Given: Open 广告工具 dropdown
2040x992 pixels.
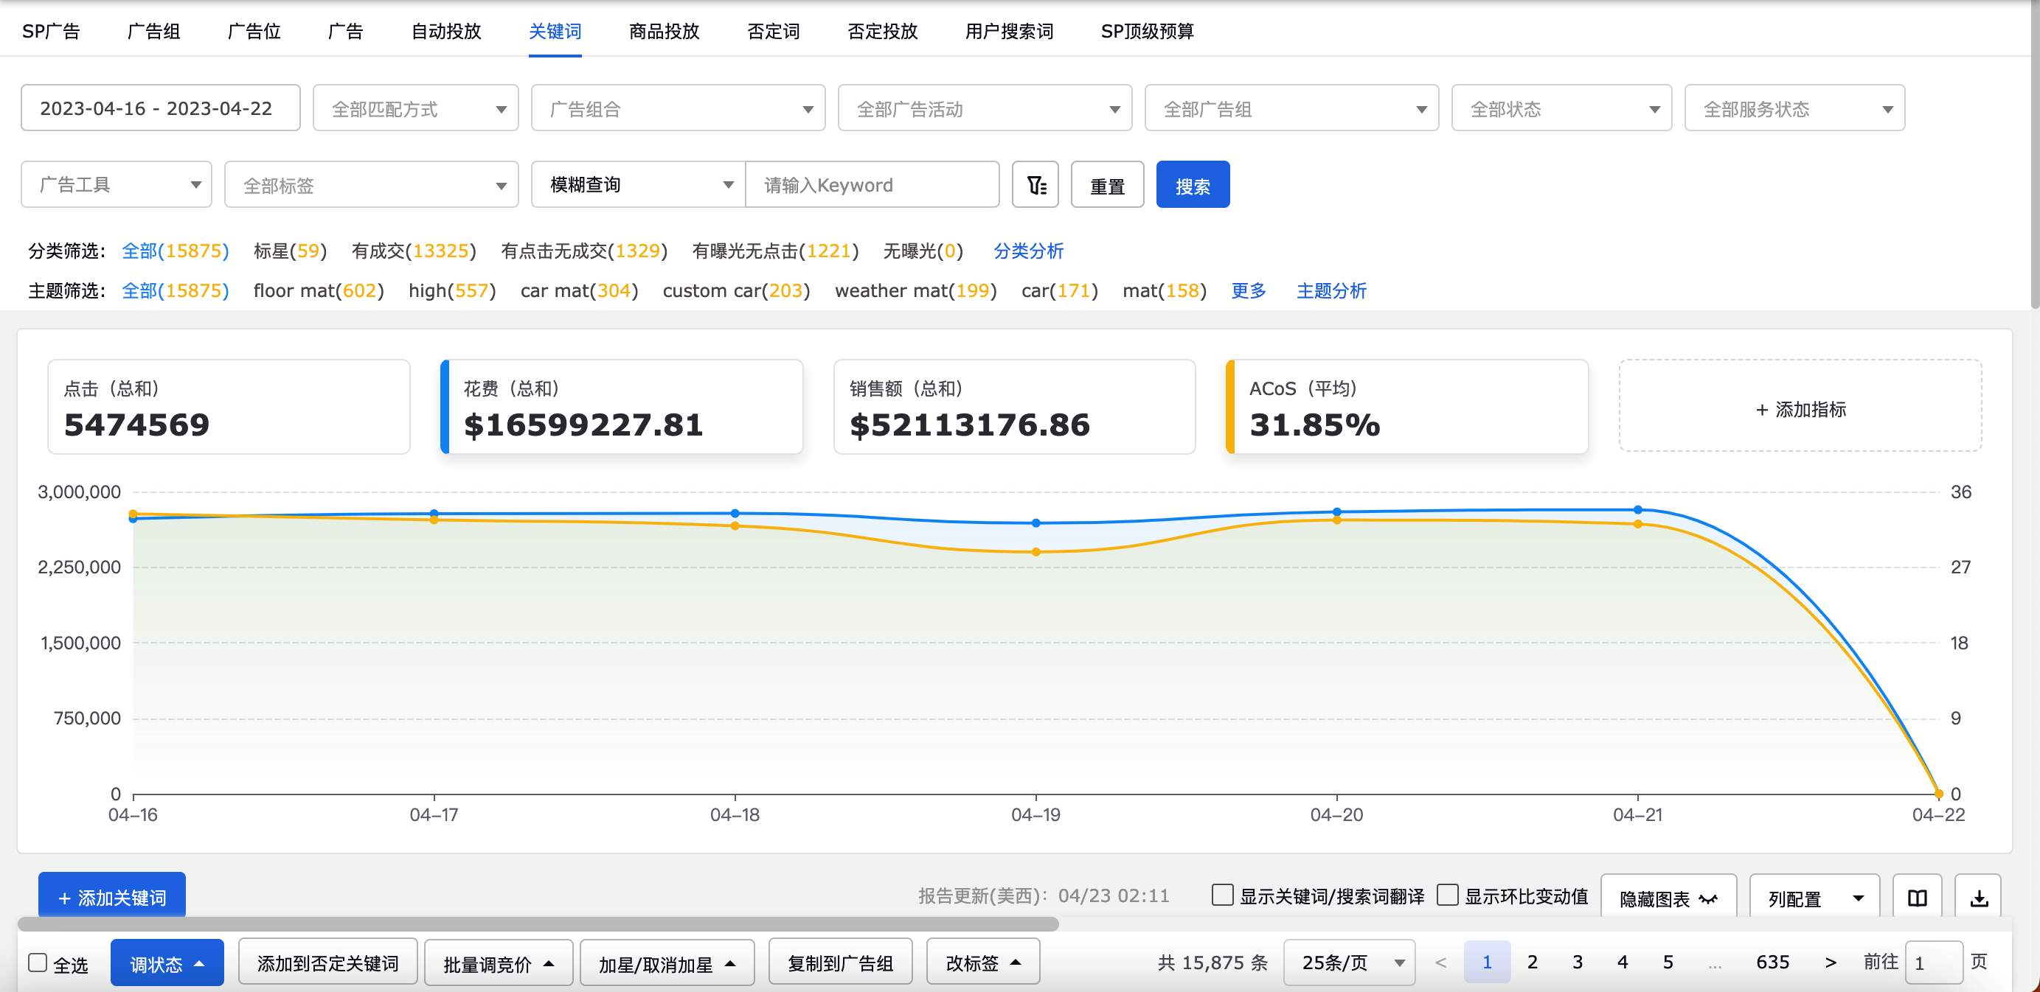Looking at the screenshot, I should (117, 185).
